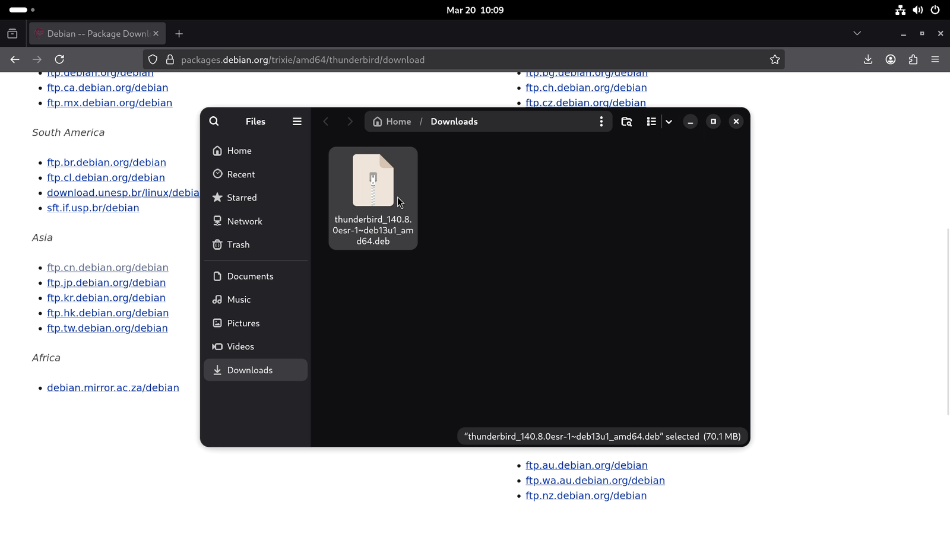The height and width of the screenshot is (534, 950).
Task: Open debian.mirror.ac.za/debian link
Action: pos(113,388)
